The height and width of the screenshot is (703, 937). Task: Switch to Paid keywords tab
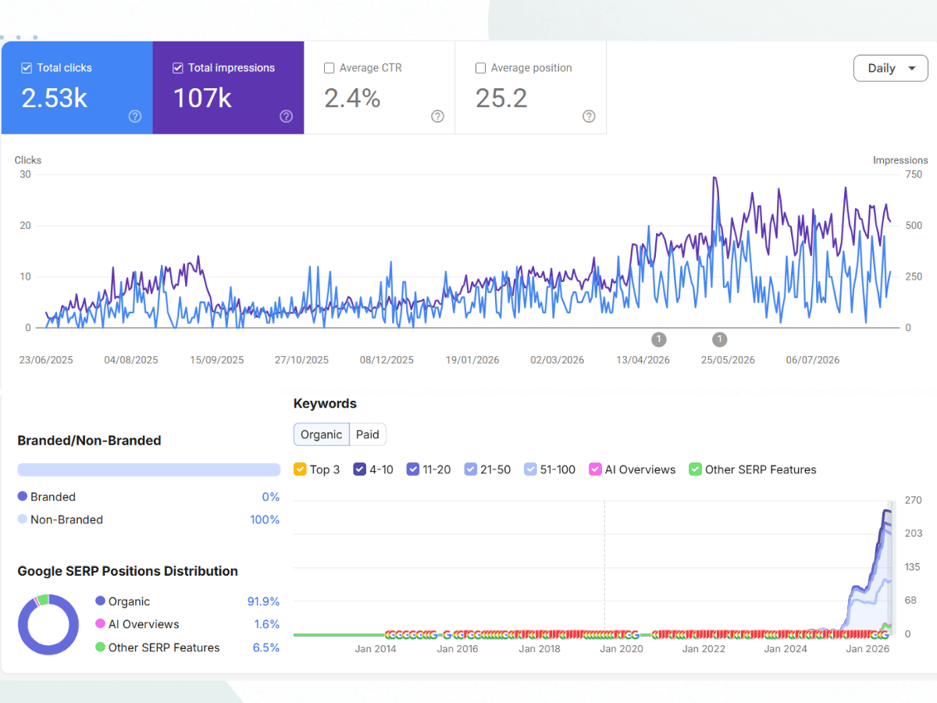(368, 435)
